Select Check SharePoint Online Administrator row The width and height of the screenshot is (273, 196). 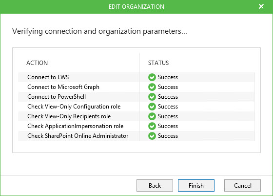point(136,136)
